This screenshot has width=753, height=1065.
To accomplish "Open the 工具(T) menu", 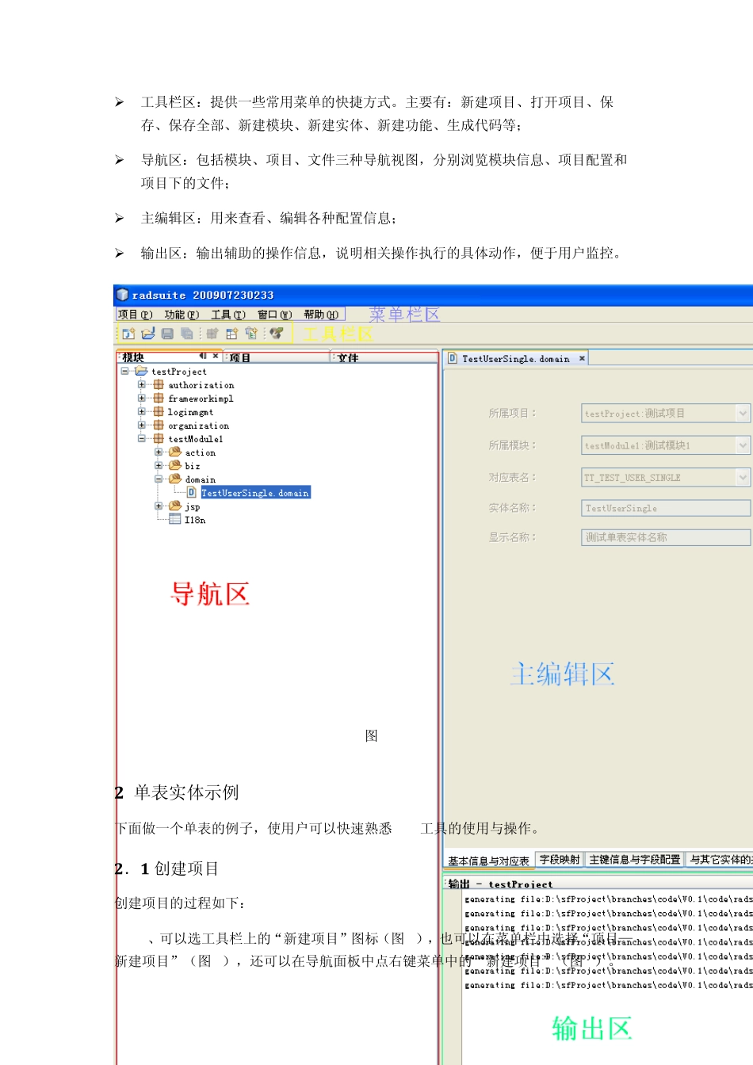I will pyautogui.click(x=228, y=315).
